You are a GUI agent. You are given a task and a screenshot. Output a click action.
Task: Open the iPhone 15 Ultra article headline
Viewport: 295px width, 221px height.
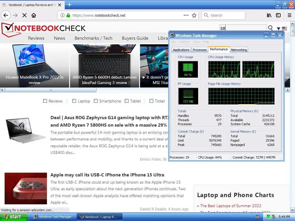pyautogui.click(x=107, y=175)
